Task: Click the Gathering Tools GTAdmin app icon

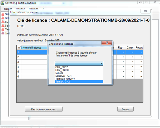Action: tap(2, 3)
